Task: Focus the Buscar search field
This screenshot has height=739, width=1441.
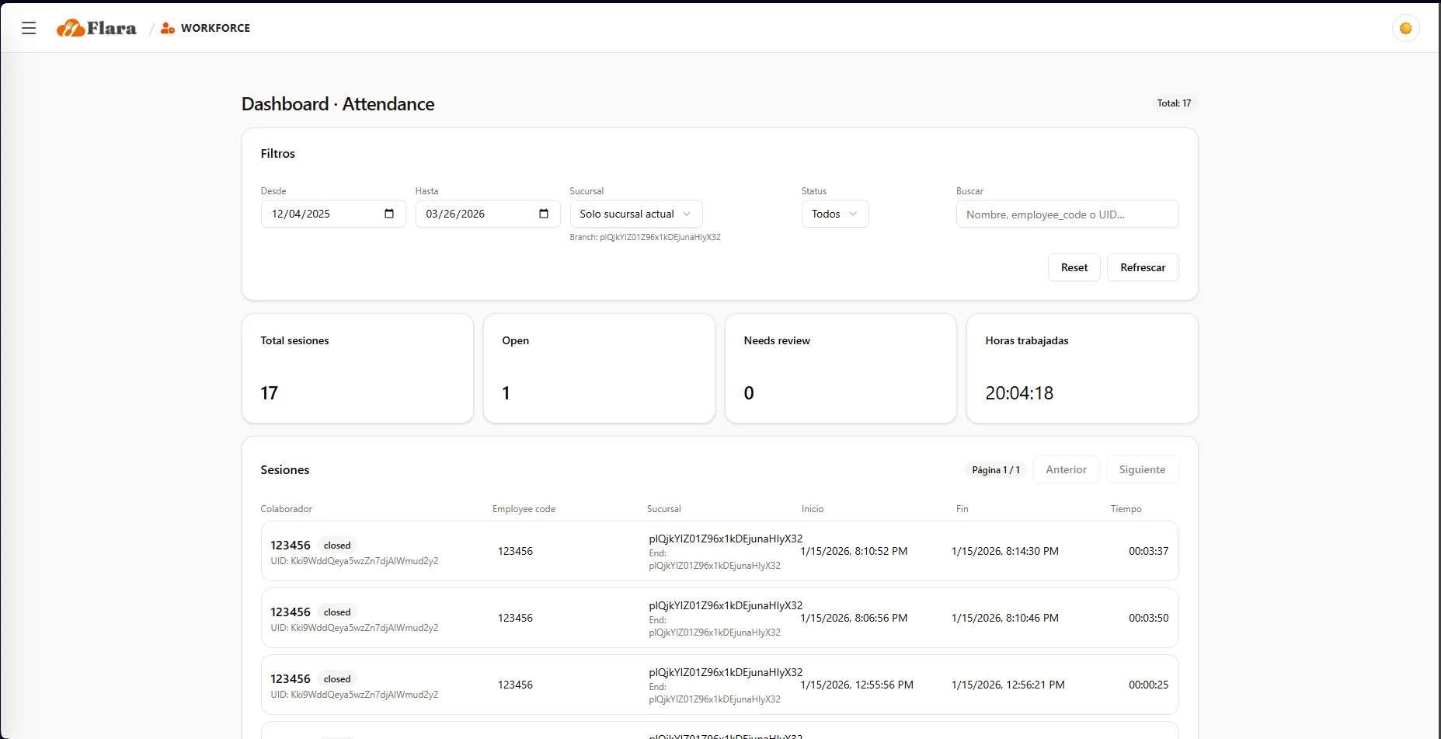Action: pyautogui.click(x=1067, y=214)
